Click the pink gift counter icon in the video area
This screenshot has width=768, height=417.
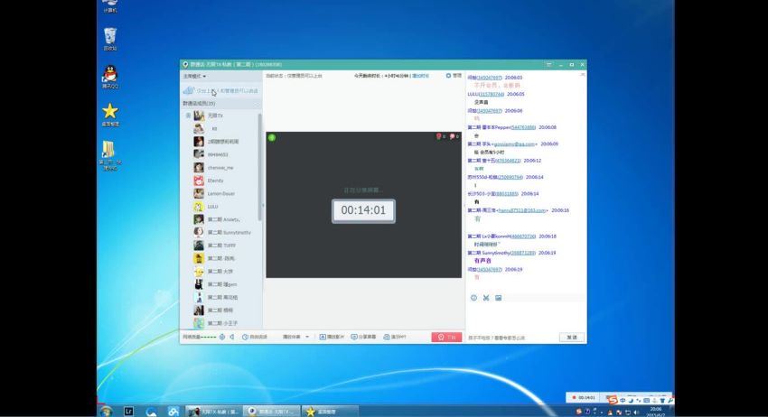[452, 136]
